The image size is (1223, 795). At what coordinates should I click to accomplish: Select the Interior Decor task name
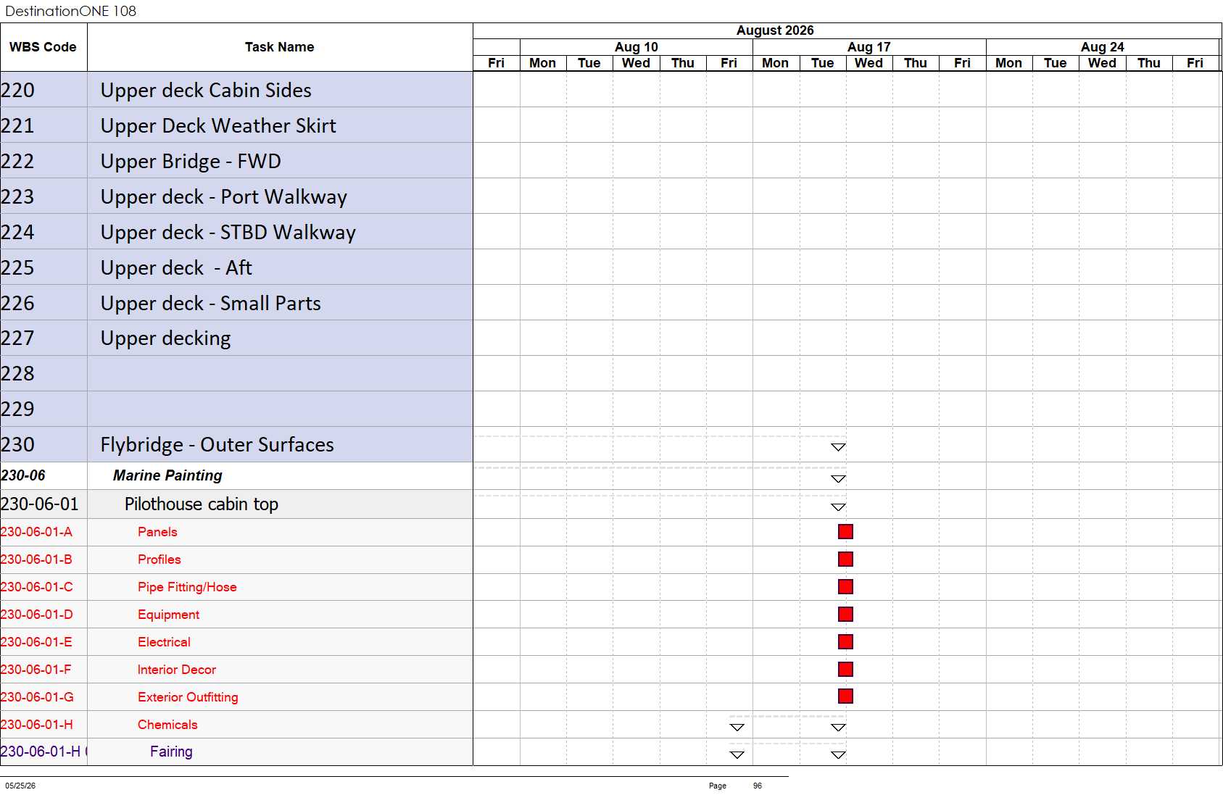point(177,670)
